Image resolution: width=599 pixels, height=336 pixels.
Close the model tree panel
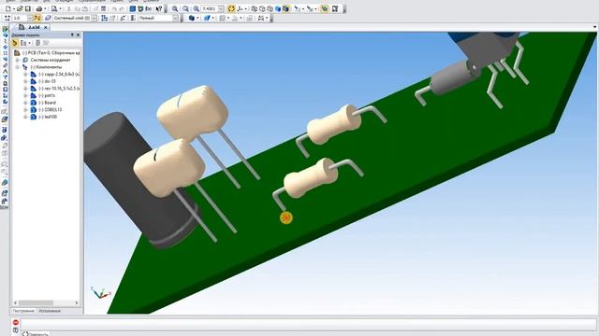click(x=79, y=35)
